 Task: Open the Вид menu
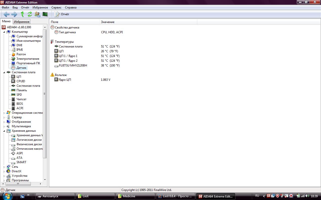coord(15,7)
